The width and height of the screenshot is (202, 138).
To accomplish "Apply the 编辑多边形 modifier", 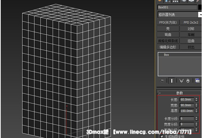I will [168, 47].
